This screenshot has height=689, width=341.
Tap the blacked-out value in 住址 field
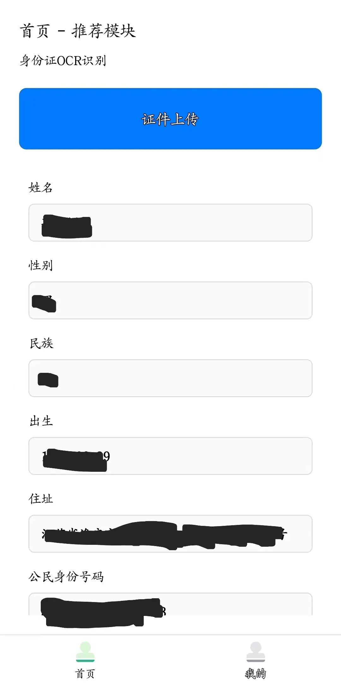(x=161, y=534)
